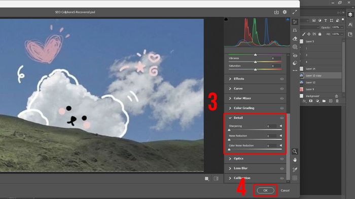Expand the Optics section
Image resolution: width=355 pixels, height=199 pixels.
click(230, 159)
